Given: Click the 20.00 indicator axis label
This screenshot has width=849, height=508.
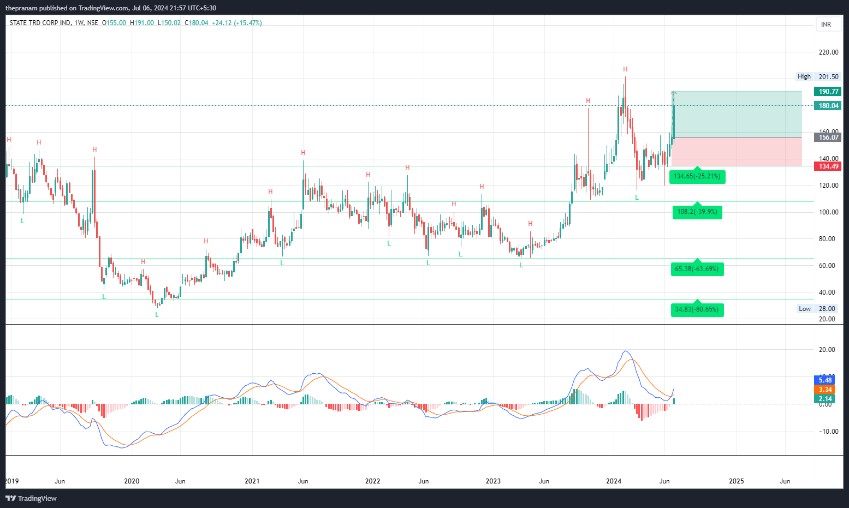Looking at the screenshot, I should click(x=827, y=350).
